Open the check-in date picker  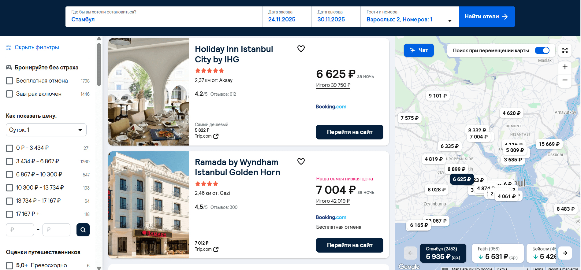pyautogui.click(x=286, y=17)
